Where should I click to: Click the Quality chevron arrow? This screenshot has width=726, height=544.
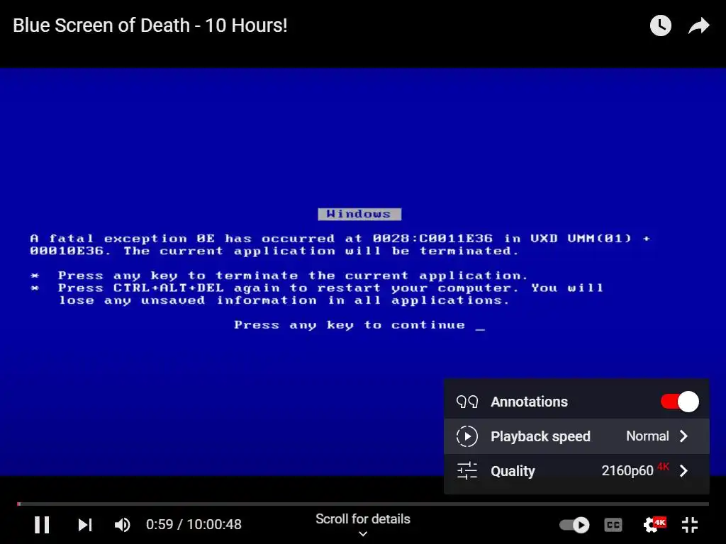click(684, 471)
